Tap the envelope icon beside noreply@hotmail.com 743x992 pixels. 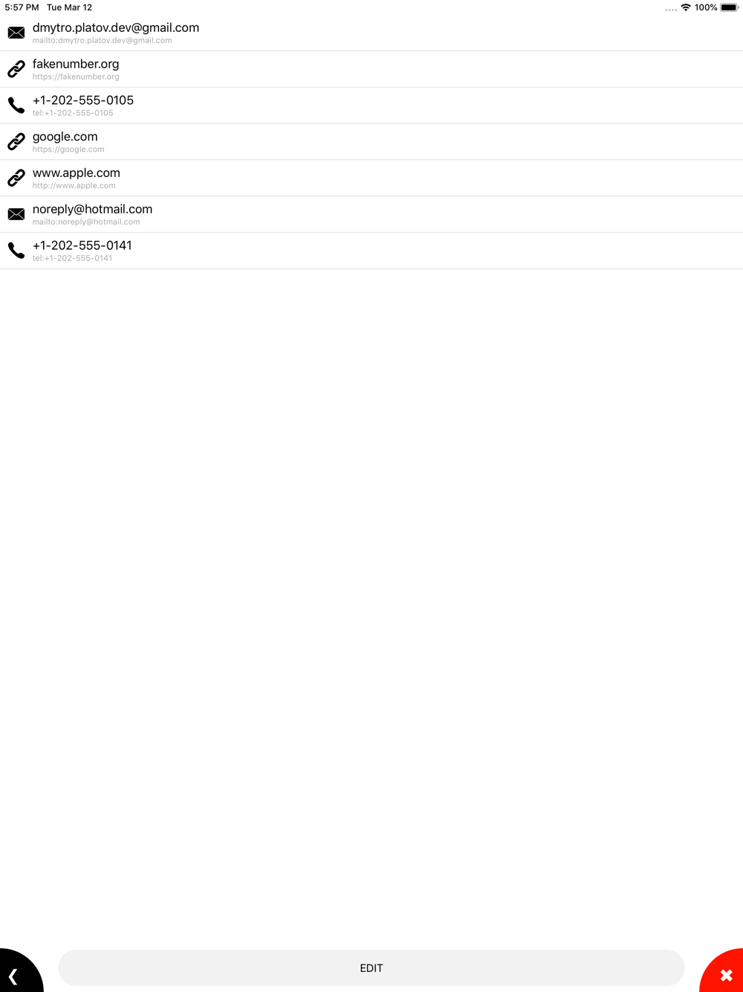pos(16,214)
